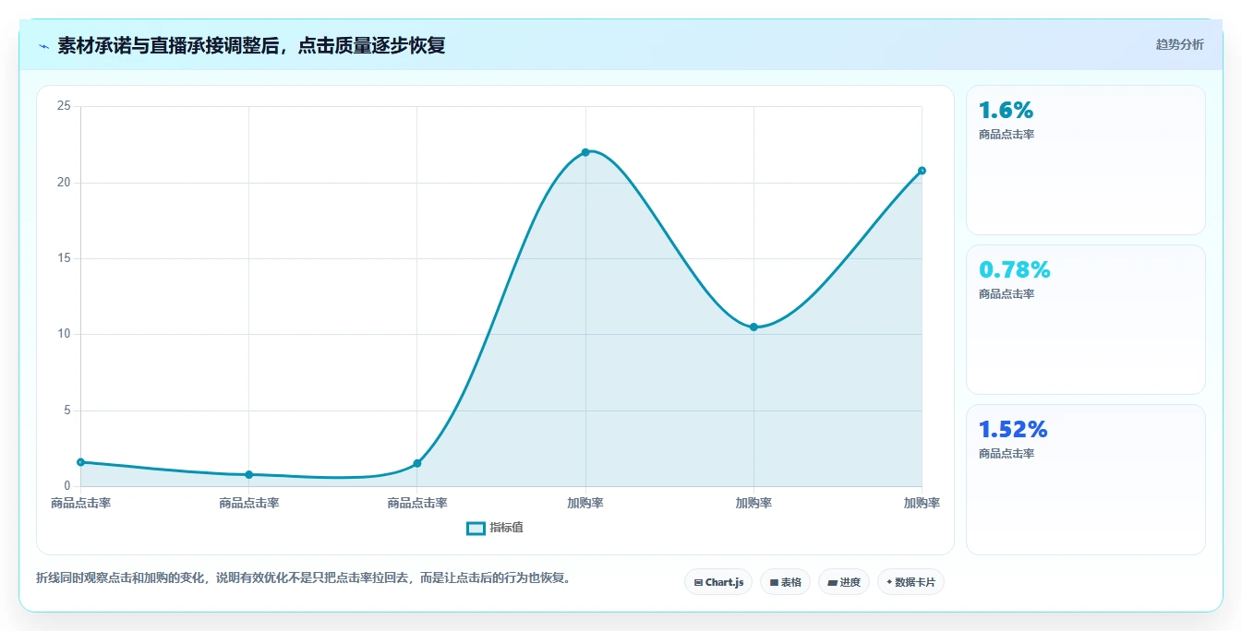This screenshot has width=1242, height=631.
Task: Click the lightning icon beside the title
Action: click(43, 45)
